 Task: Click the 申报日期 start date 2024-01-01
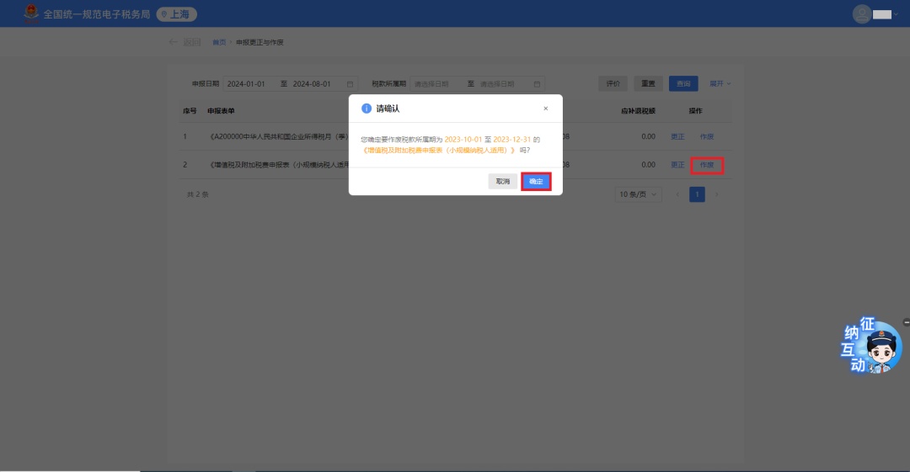[x=246, y=84]
